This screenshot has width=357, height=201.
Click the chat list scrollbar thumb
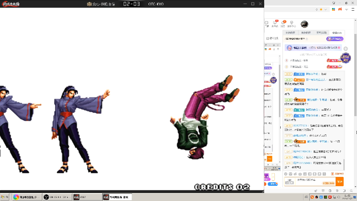tap(344, 164)
